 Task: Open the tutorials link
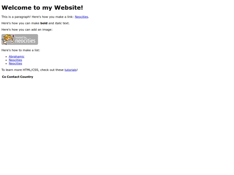[71, 70]
